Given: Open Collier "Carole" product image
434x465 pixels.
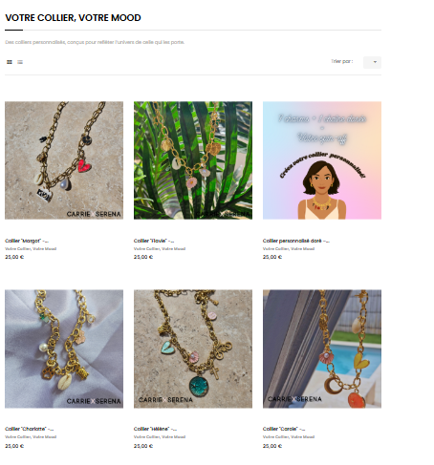Looking at the screenshot, I should click(x=322, y=349).
